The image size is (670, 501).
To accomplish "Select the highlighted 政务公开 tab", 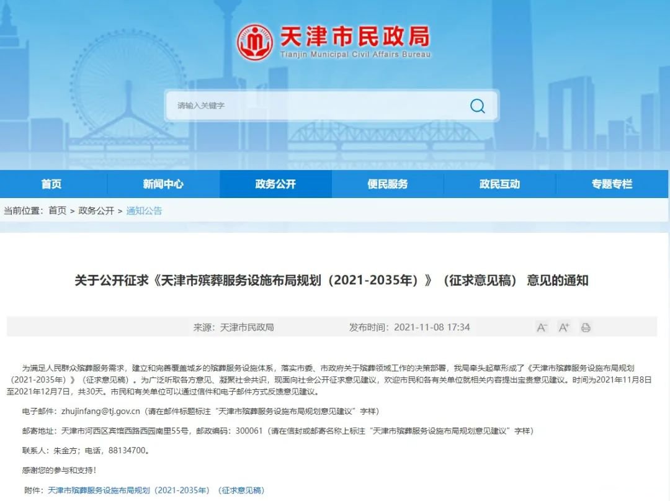I will point(275,184).
